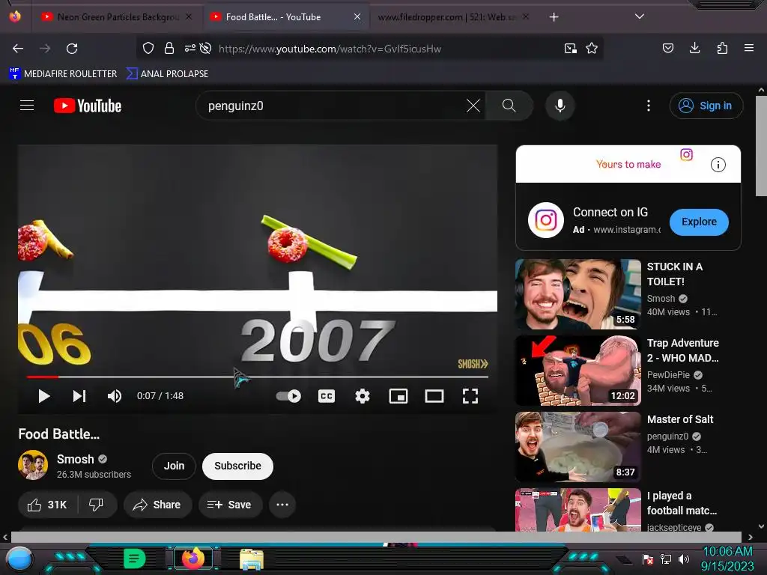Switch to theater mode

(x=434, y=396)
